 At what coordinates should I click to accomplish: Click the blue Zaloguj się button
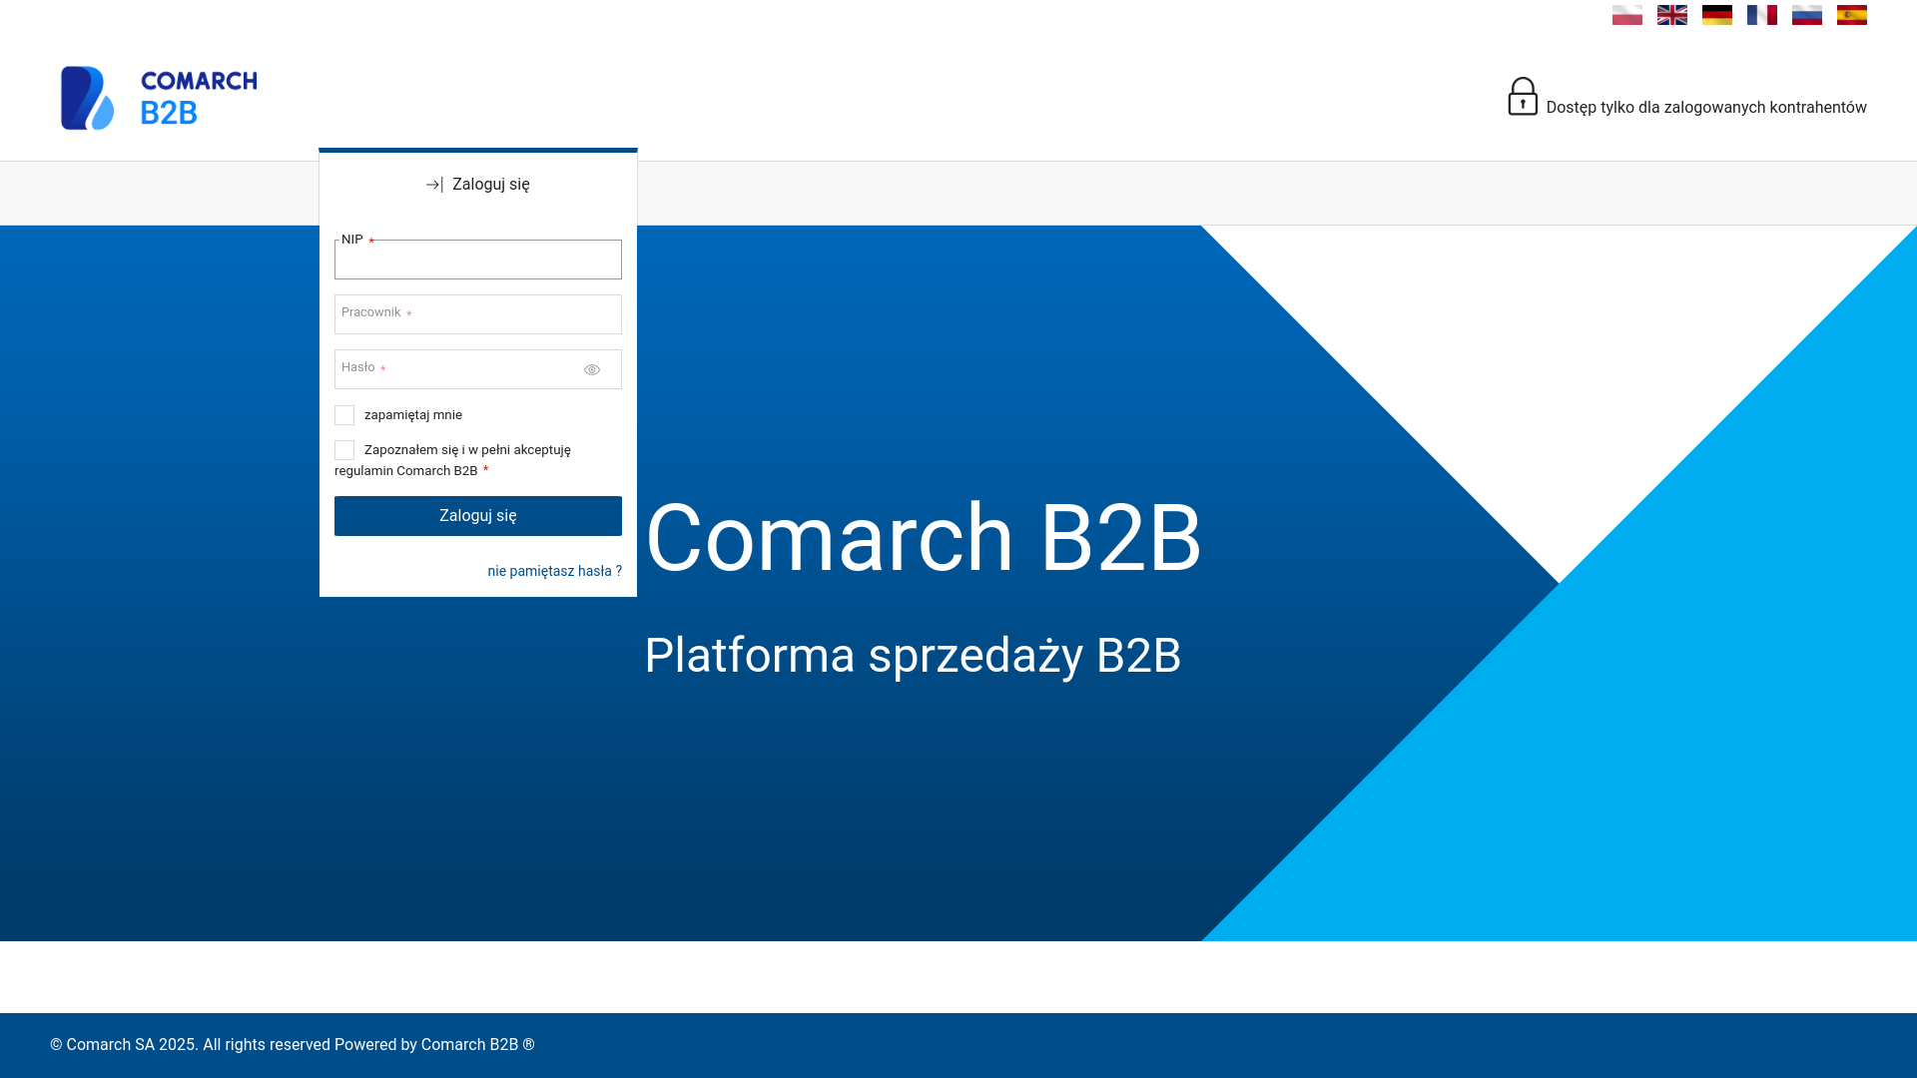(x=478, y=516)
